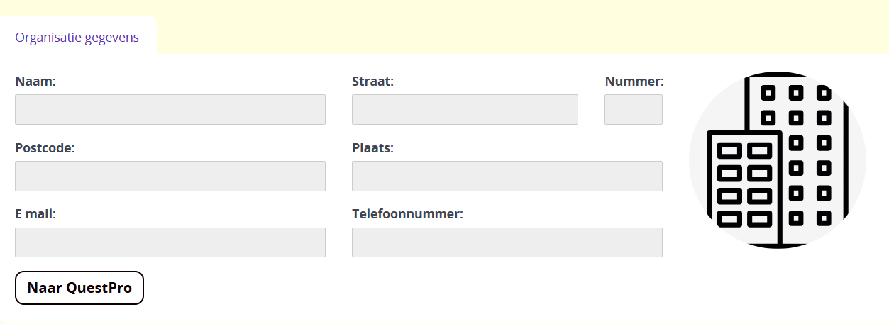Screen dimensions: 889x324
Task: Click the Telefoonnummer label text
Action: click(x=407, y=214)
